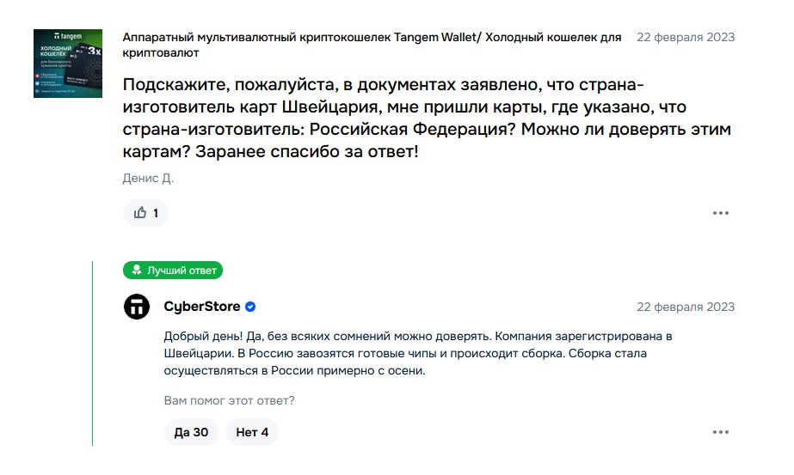Click the CyberStore answer text paragraph
The height and width of the screenshot is (475, 794).
[x=418, y=353]
